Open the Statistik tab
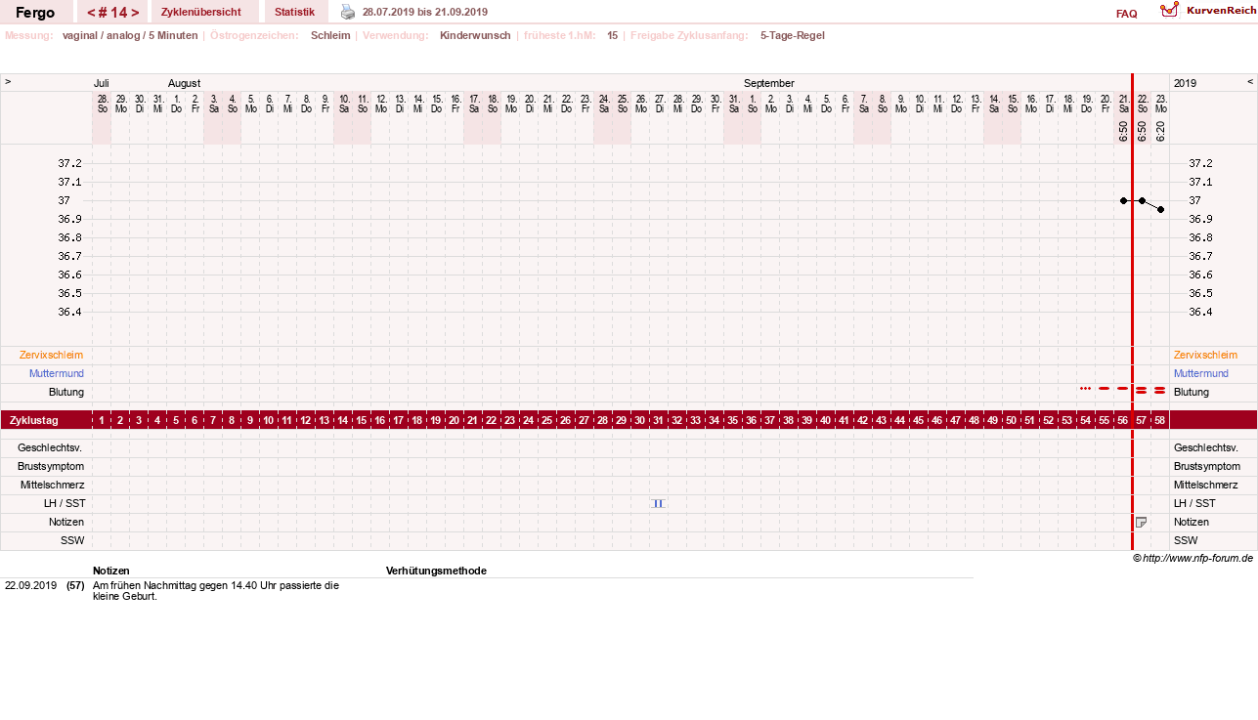 coord(294,12)
